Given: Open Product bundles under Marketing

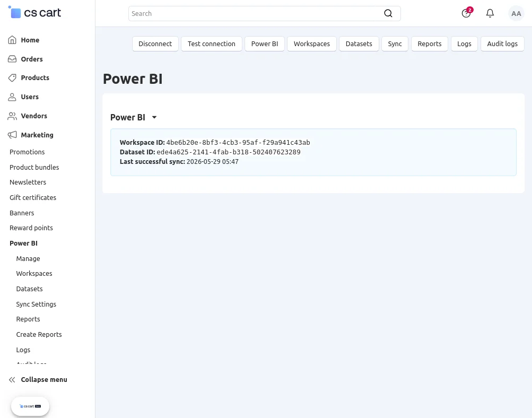Looking at the screenshot, I should click(x=34, y=167).
